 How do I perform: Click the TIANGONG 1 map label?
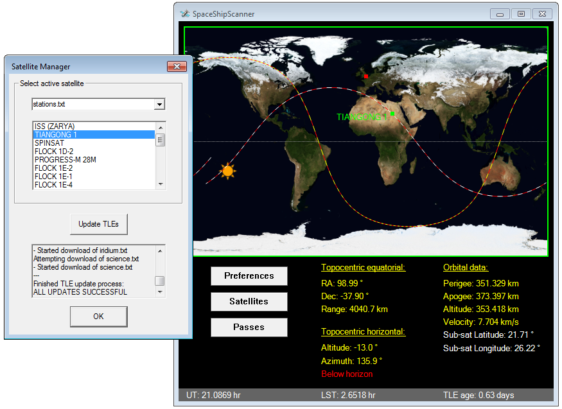pos(362,117)
